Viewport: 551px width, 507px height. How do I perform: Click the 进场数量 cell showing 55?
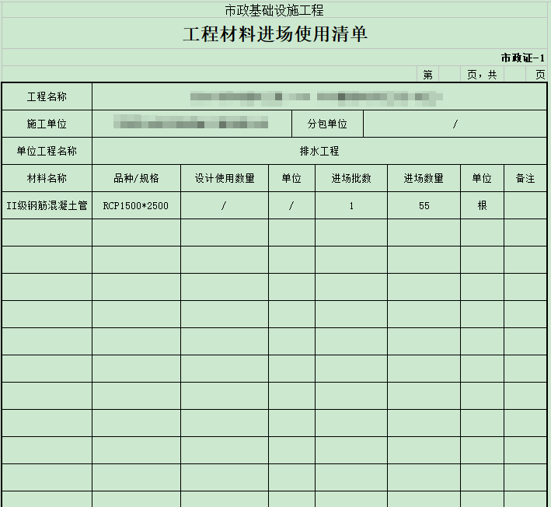pyautogui.click(x=424, y=206)
